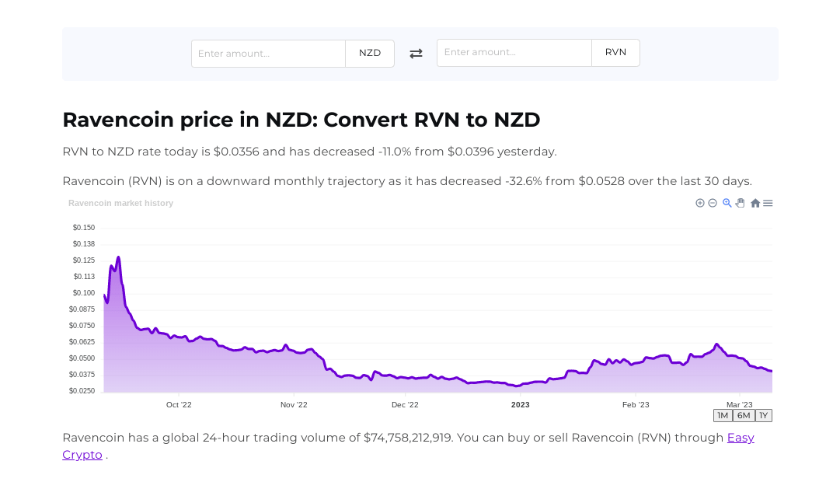Focus the RVN amount input field
This screenshot has width=819, height=482.
[x=514, y=53]
